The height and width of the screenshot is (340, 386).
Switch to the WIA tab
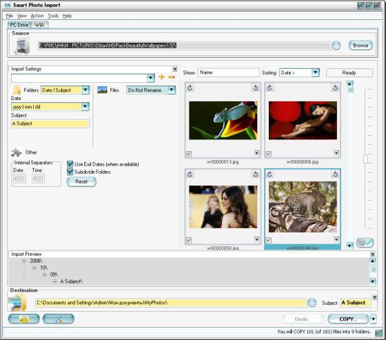click(x=39, y=25)
